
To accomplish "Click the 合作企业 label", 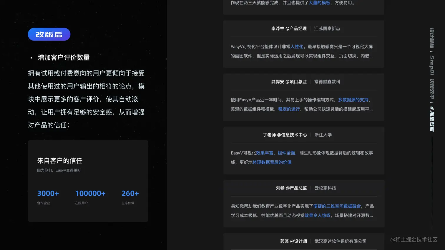I will pyautogui.click(x=44, y=203).
